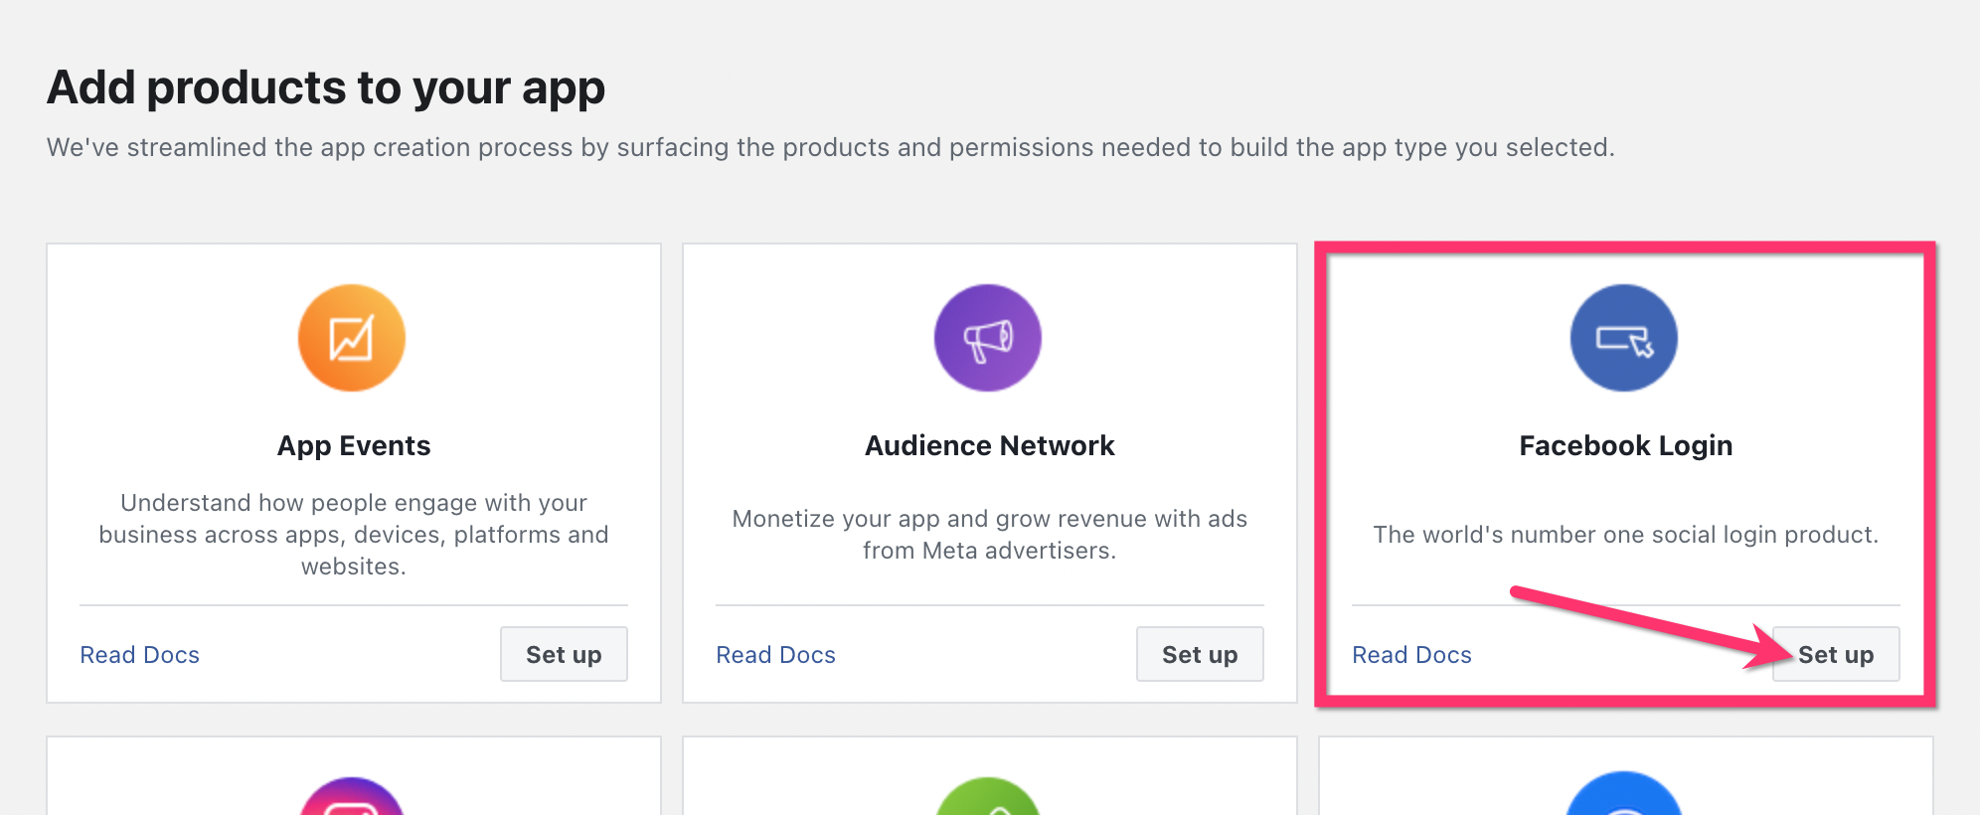Open Read Docs for Audience Network
Screen dimensions: 1980x815
(x=776, y=655)
